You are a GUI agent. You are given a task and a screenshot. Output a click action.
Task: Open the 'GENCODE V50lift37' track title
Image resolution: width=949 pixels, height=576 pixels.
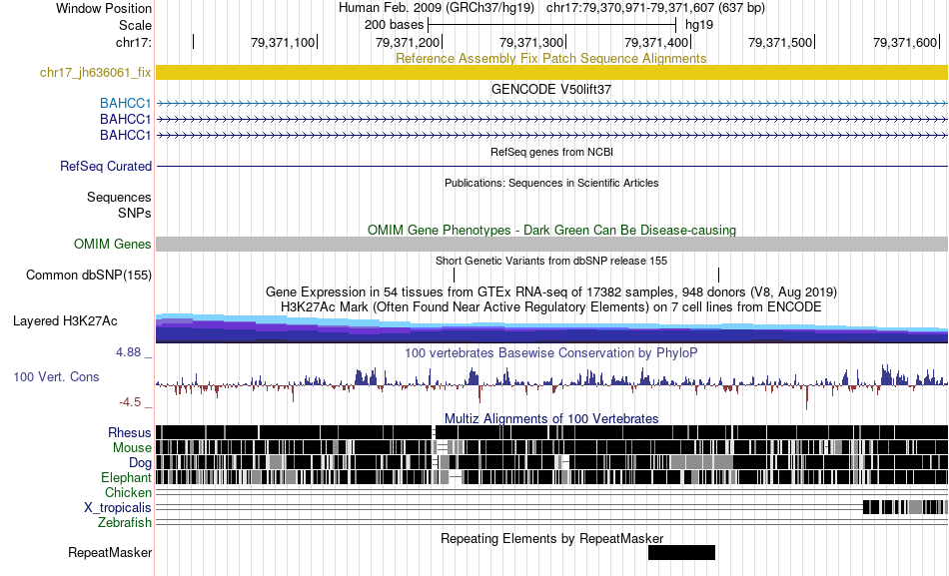click(x=551, y=89)
